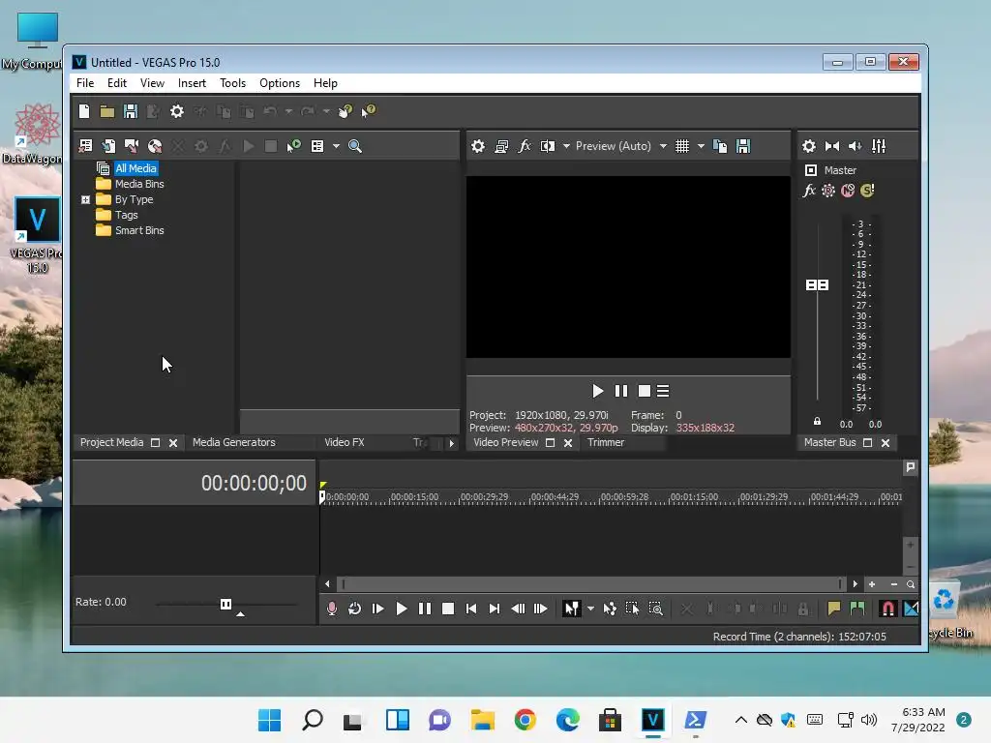Toggle Dim Output speaker icon

pyautogui.click(x=856, y=147)
